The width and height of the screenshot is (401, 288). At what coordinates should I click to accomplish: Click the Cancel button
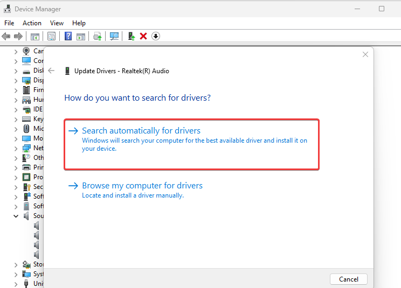(349, 279)
